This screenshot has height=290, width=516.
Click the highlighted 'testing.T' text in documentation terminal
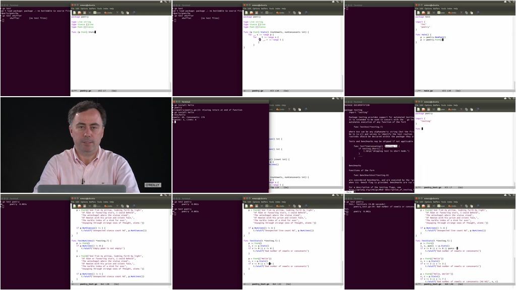(x=390, y=146)
